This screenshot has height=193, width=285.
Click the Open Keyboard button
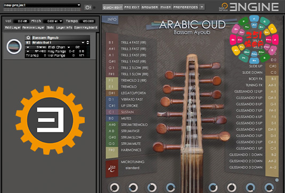[x=86, y=28]
